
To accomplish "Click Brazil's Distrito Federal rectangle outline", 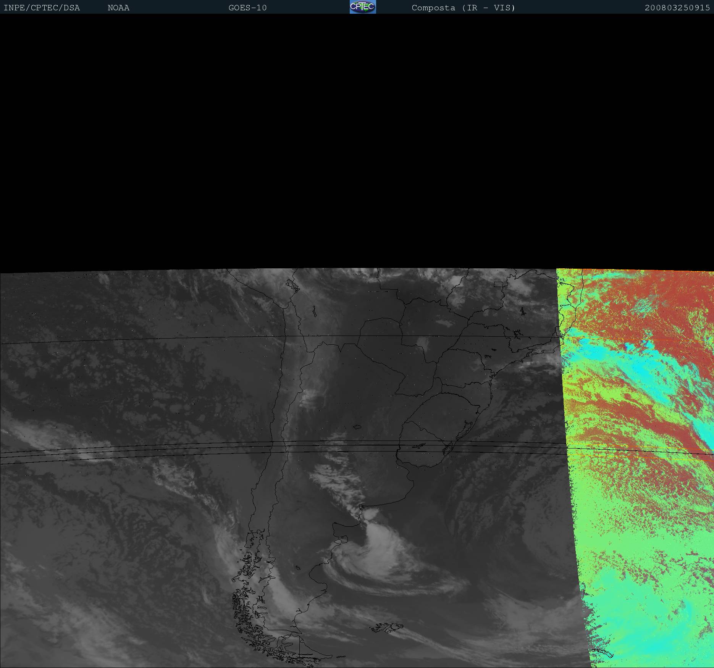I will click(498, 284).
